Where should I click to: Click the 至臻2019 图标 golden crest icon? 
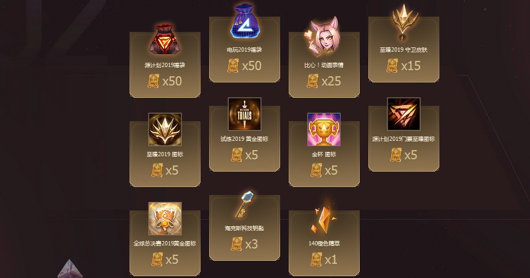point(165,129)
